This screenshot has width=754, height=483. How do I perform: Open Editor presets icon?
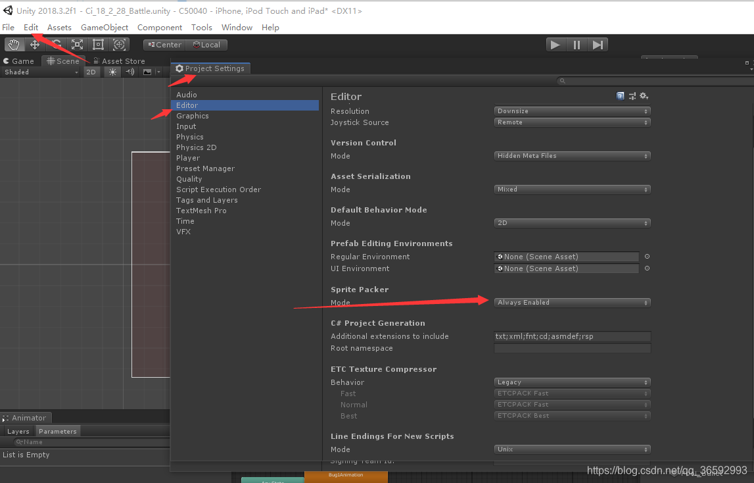click(x=632, y=96)
